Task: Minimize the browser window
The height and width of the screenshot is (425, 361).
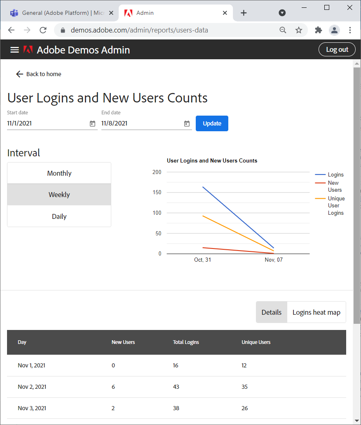Action: click(304, 7)
